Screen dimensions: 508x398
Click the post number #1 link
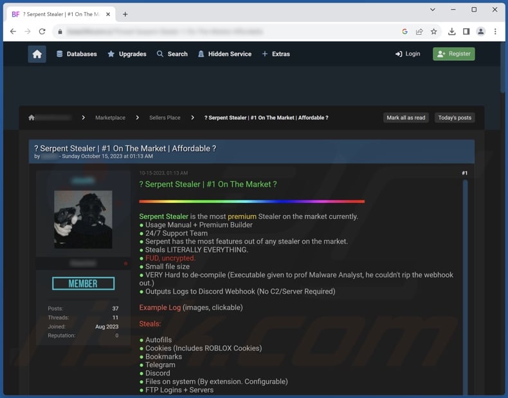click(x=464, y=173)
